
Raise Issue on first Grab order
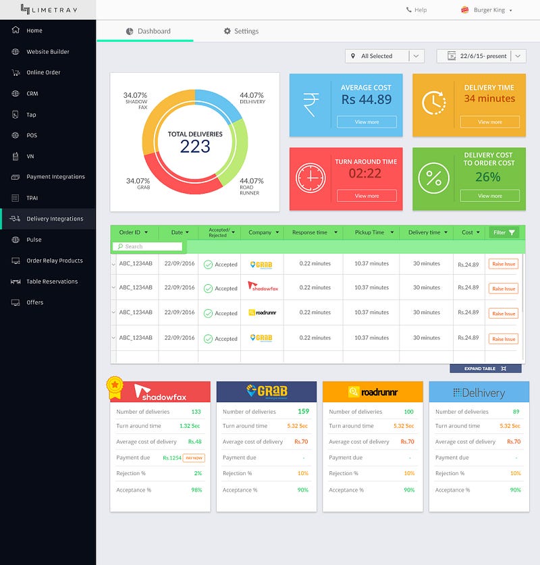point(504,264)
